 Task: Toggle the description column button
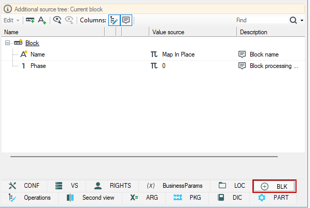tap(126, 20)
